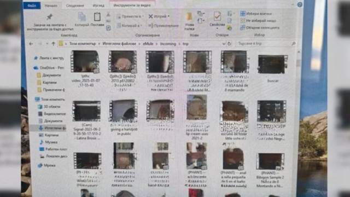This screenshot has height=197, width=350.
Task: Open the help question mark icon
Action: point(300,5)
